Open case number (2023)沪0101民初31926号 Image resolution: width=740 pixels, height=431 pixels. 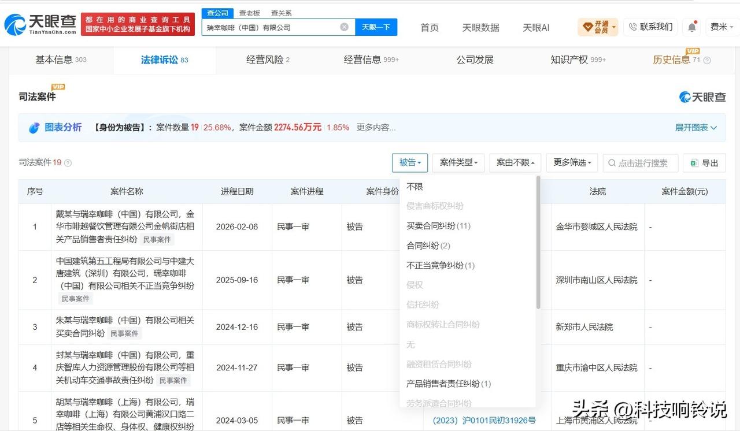[x=484, y=420]
